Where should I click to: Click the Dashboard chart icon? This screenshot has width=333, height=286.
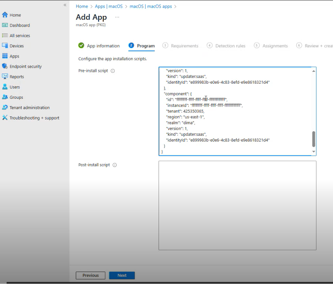[x=5, y=25]
